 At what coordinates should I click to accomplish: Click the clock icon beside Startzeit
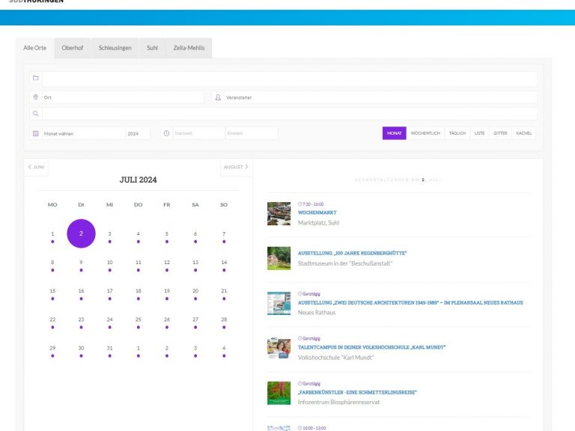[x=166, y=133]
